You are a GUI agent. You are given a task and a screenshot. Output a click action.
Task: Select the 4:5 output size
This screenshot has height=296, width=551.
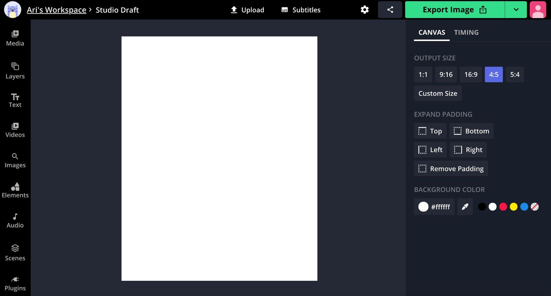point(494,74)
